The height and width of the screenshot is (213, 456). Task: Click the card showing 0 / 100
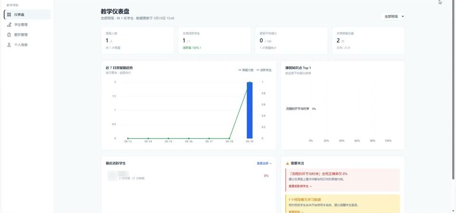point(291,41)
